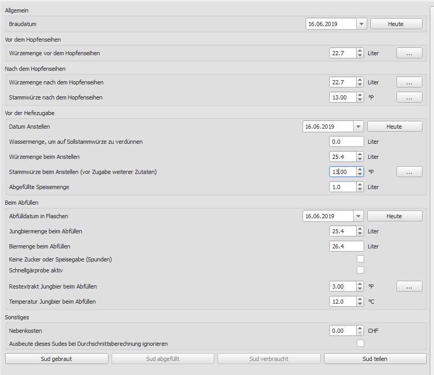Click ellipsis for Restextrakt Jungbier beim Abfüllen
This screenshot has width=434, height=375.
[409, 286]
